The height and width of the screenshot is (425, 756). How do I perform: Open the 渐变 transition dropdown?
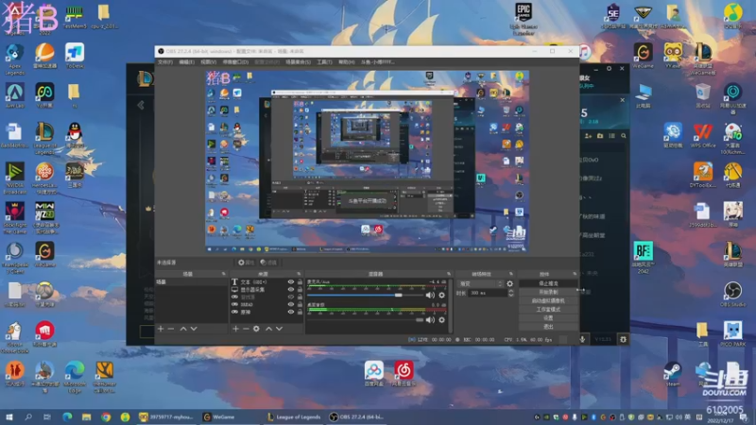pos(481,284)
